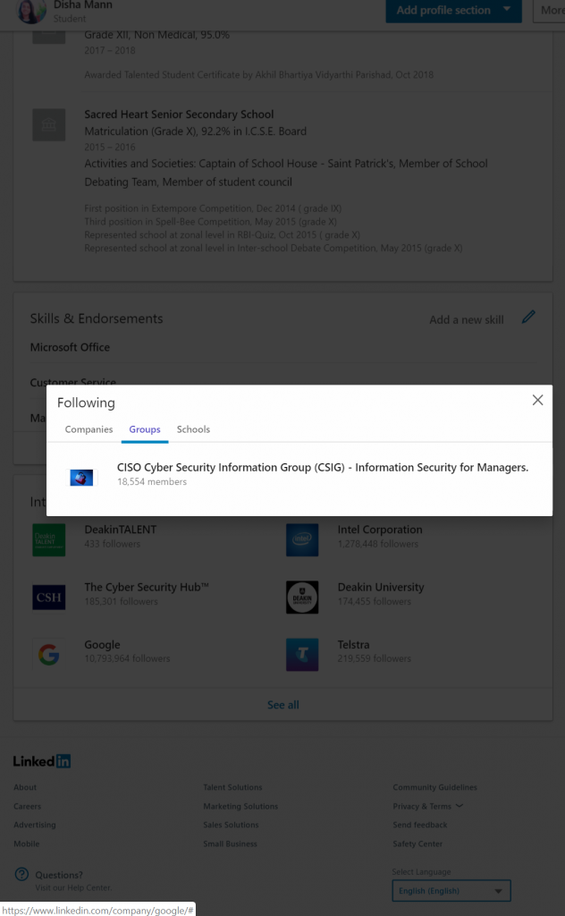Click 185,301 followers under Cyber Security Hub

tap(121, 601)
